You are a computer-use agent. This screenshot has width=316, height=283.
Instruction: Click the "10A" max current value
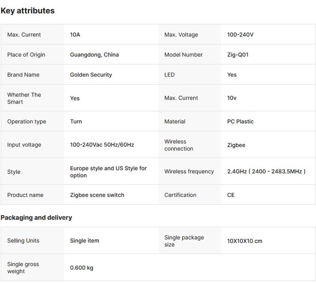click(75, 35)
